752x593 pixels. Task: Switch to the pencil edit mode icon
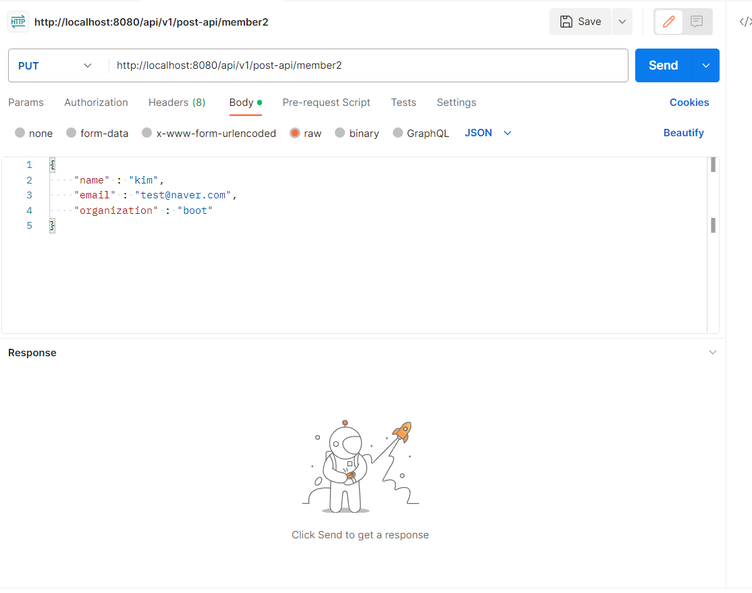pos(668,22)
